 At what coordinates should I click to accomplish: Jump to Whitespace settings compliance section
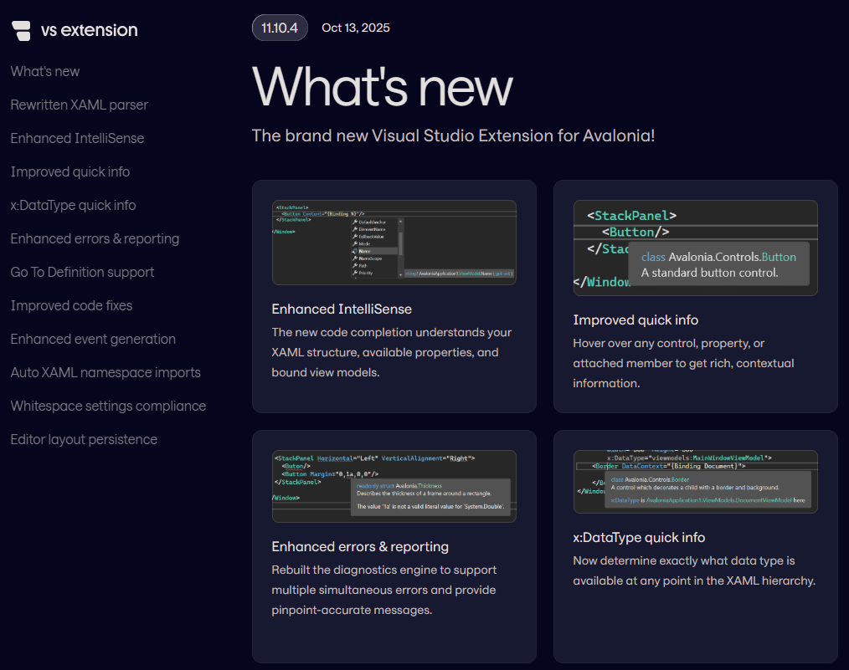point(108,407)
